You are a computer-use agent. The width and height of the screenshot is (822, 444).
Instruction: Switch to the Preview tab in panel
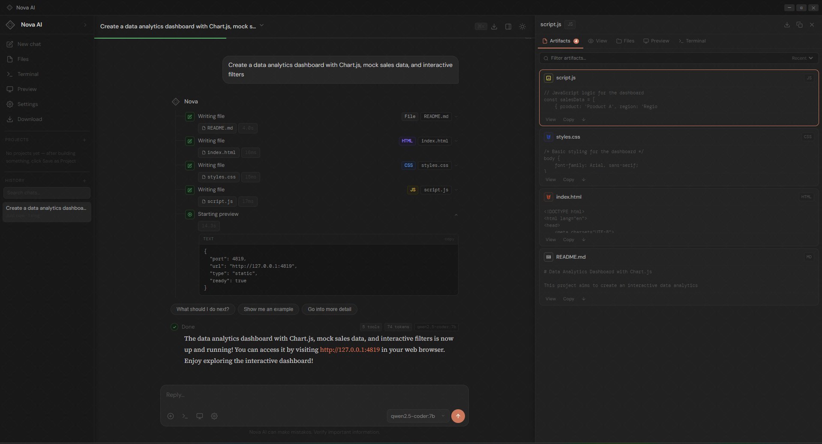(656, 41)
